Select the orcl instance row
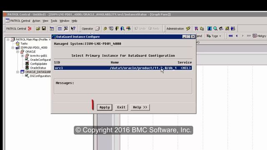This screenshot has height=150, width=267. coord(123,68)
